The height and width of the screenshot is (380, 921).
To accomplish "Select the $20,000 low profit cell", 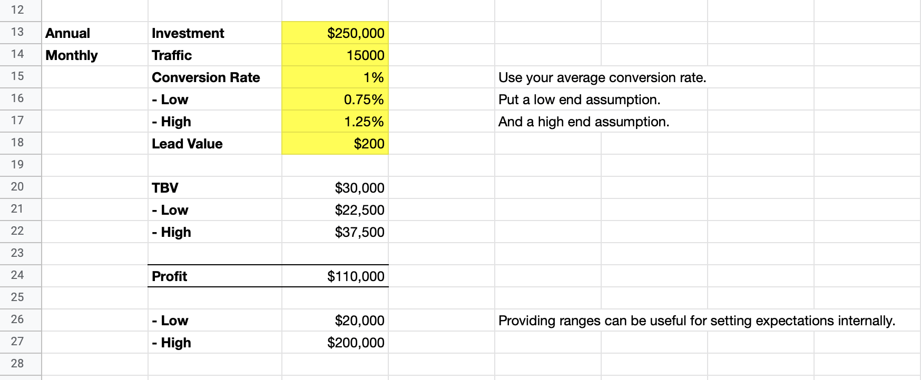I will pyautogui.click(x=335, y=321).
